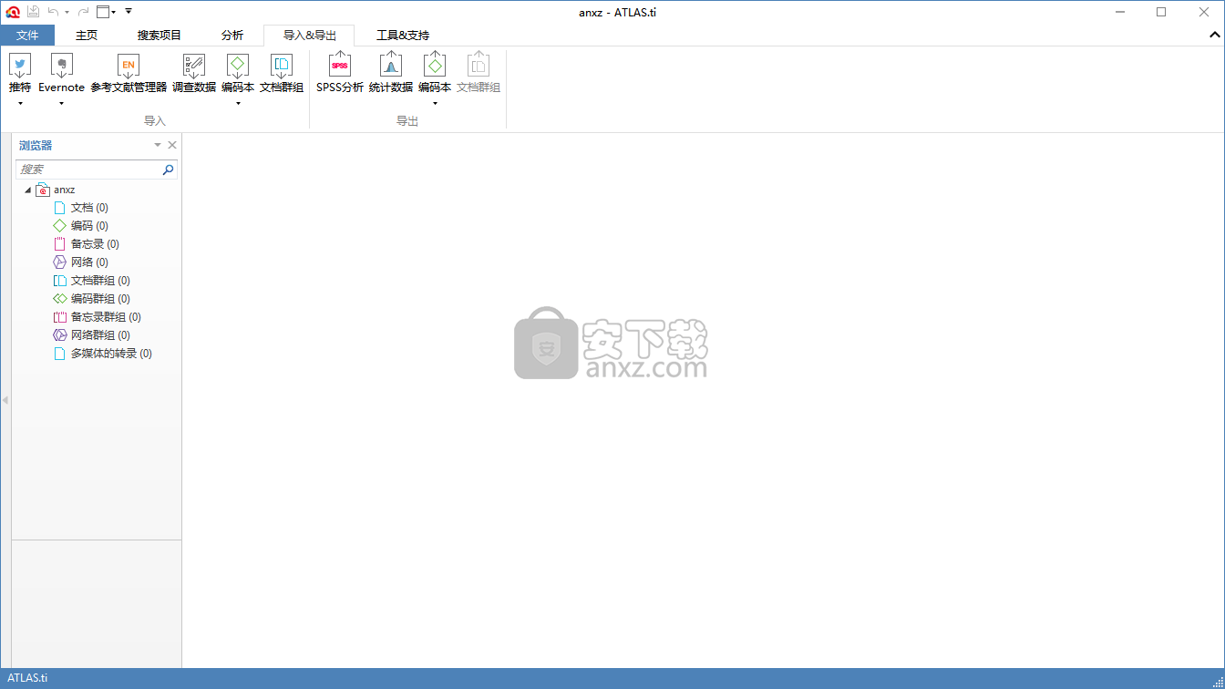The width and height of the screenshot is (1225, 689).
Task: Click the Evernote import icon
Action: [x=61, y=65]
